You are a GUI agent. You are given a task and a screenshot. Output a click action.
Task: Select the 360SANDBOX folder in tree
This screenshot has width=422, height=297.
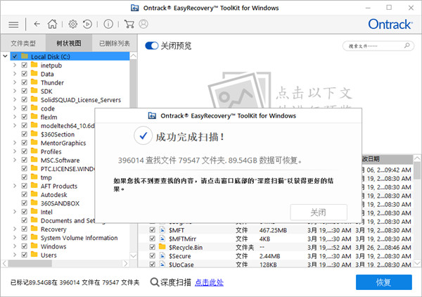point(60,203)
